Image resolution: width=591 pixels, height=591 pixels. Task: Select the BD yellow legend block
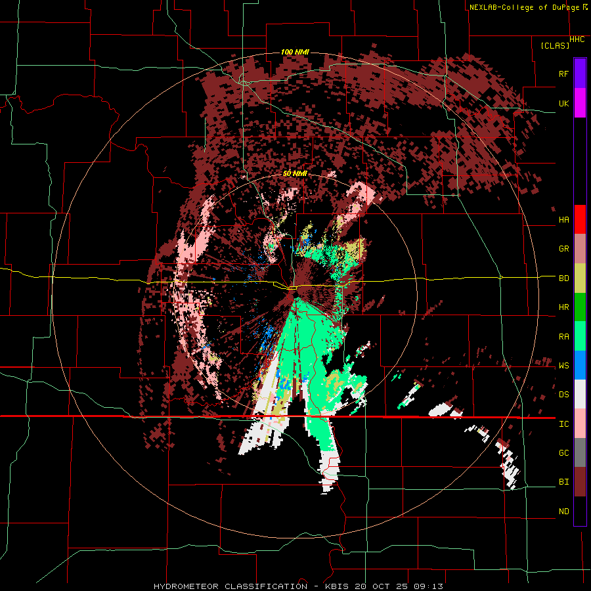[580, 278]
